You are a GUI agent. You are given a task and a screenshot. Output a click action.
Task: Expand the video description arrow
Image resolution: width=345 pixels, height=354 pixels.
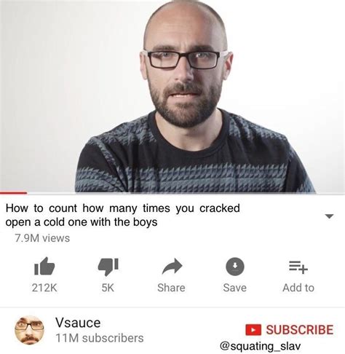(329, 216)
